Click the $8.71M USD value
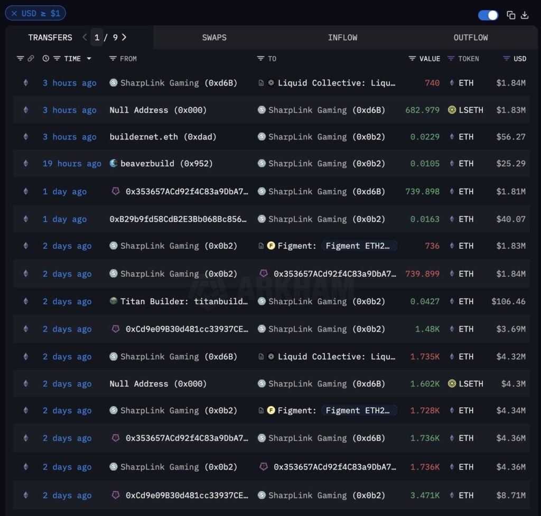The width and height of the screenshot is (541, 516). point(511,495)
